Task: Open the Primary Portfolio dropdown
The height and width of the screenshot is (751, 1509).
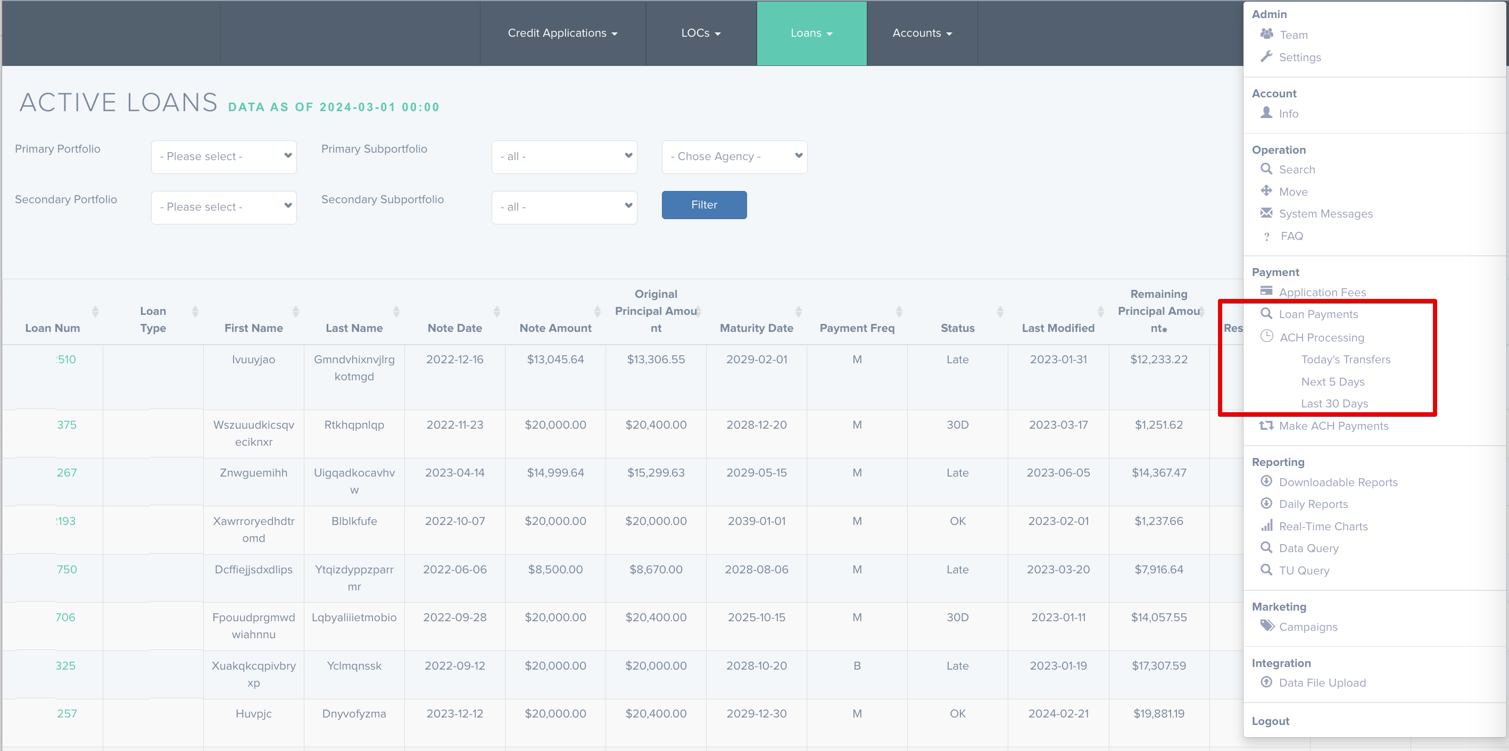Action: [223, 156]
